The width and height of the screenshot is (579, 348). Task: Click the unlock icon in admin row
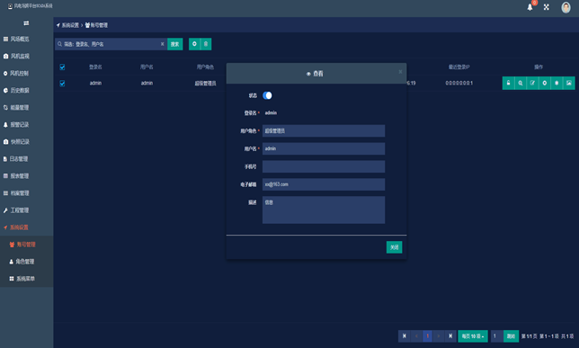[x=508, y=83]
